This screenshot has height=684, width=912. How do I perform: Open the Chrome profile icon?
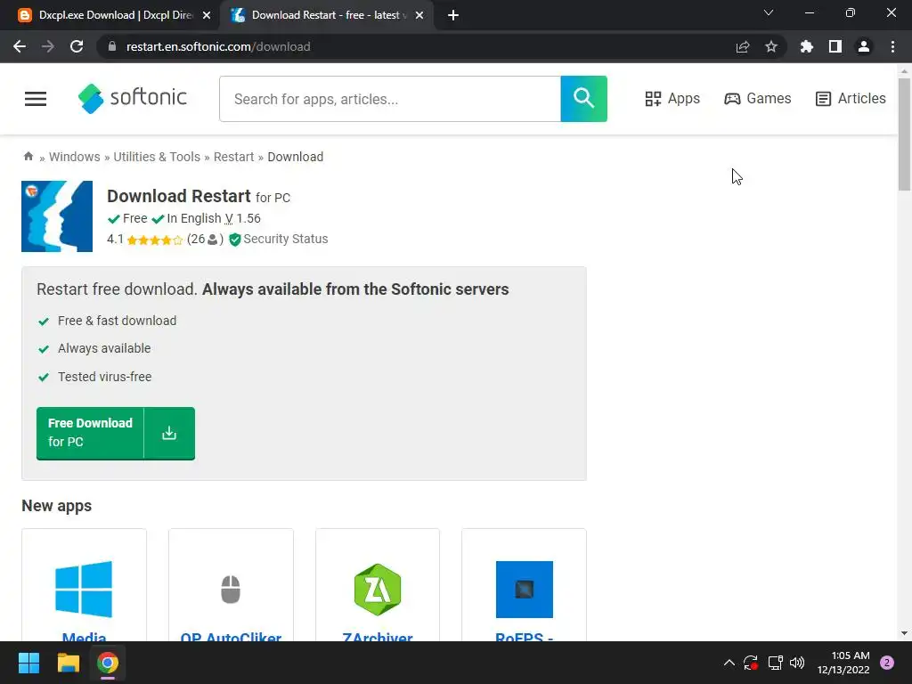pyautogui.click(x=864, y=46)
